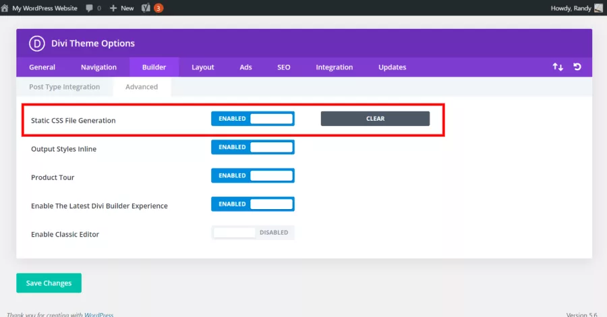This screenshot has width=607, height=317.
Task: Open the comments bubble icon
Action: (x=89, y=8)
